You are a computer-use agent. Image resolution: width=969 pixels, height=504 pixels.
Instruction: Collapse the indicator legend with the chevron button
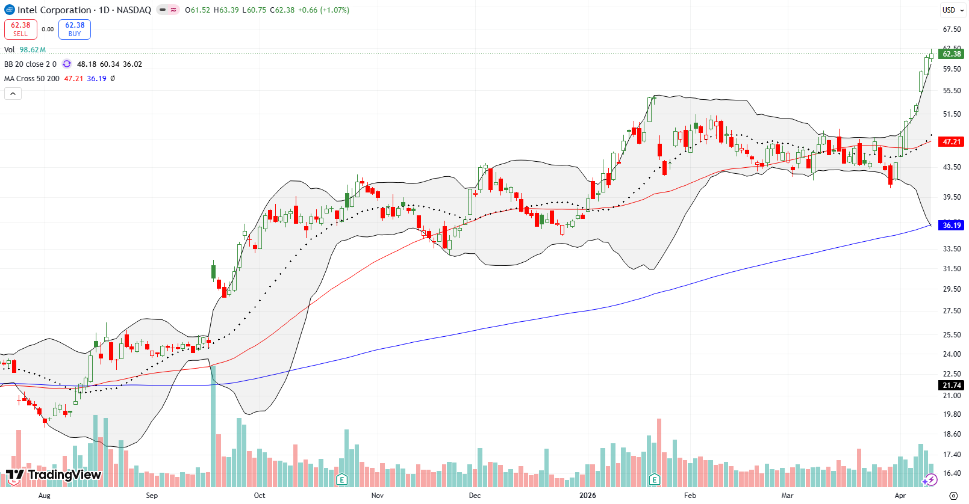click(13, 93)
